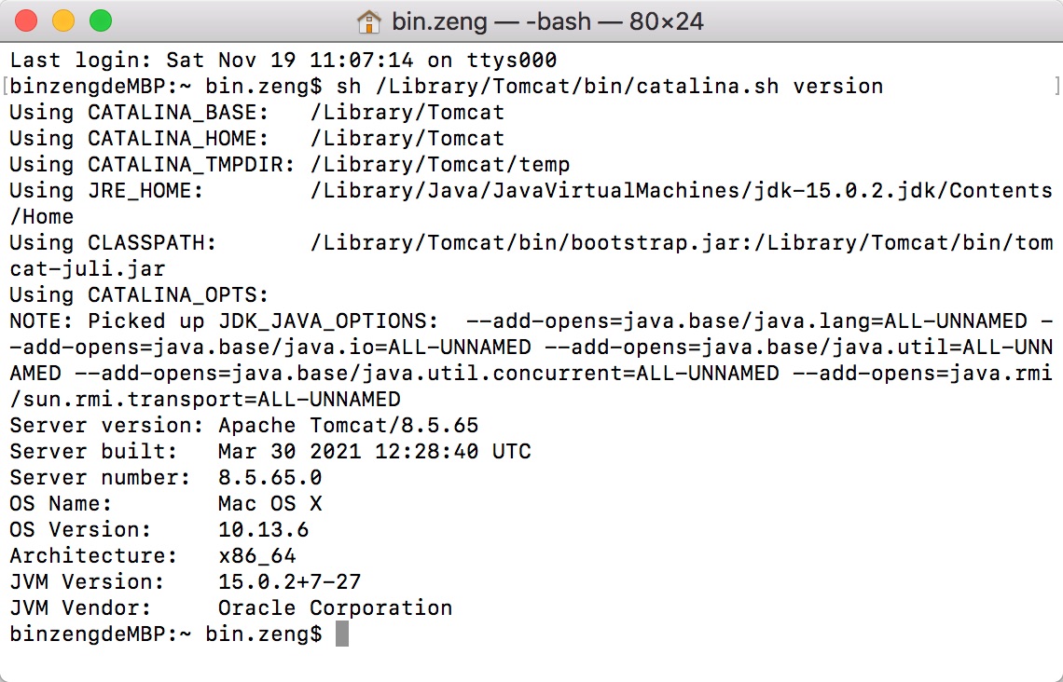Click the server number '8.5.65.0'
Viewport: 1063px width, 682px height.
[x=269, y=477]
